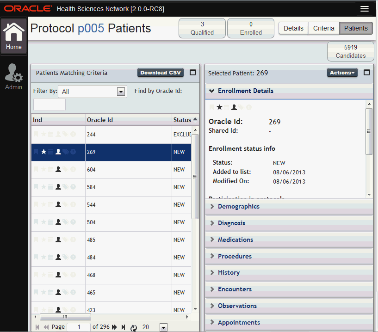This screenshot has height=332, width=378.
Task: Expand the History section
Action: (x=289, y=273)
